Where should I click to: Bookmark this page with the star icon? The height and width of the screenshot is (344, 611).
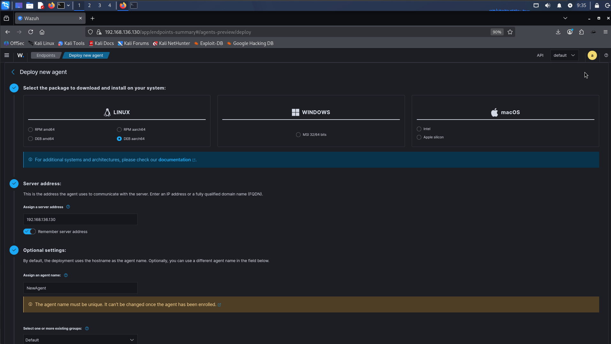(510, 32)
